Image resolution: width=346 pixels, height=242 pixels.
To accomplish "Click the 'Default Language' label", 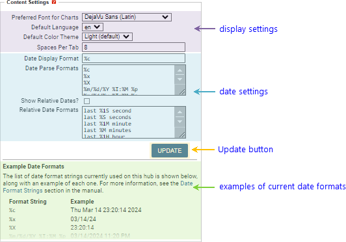I will pyautogui.click(x=55, y=27).
